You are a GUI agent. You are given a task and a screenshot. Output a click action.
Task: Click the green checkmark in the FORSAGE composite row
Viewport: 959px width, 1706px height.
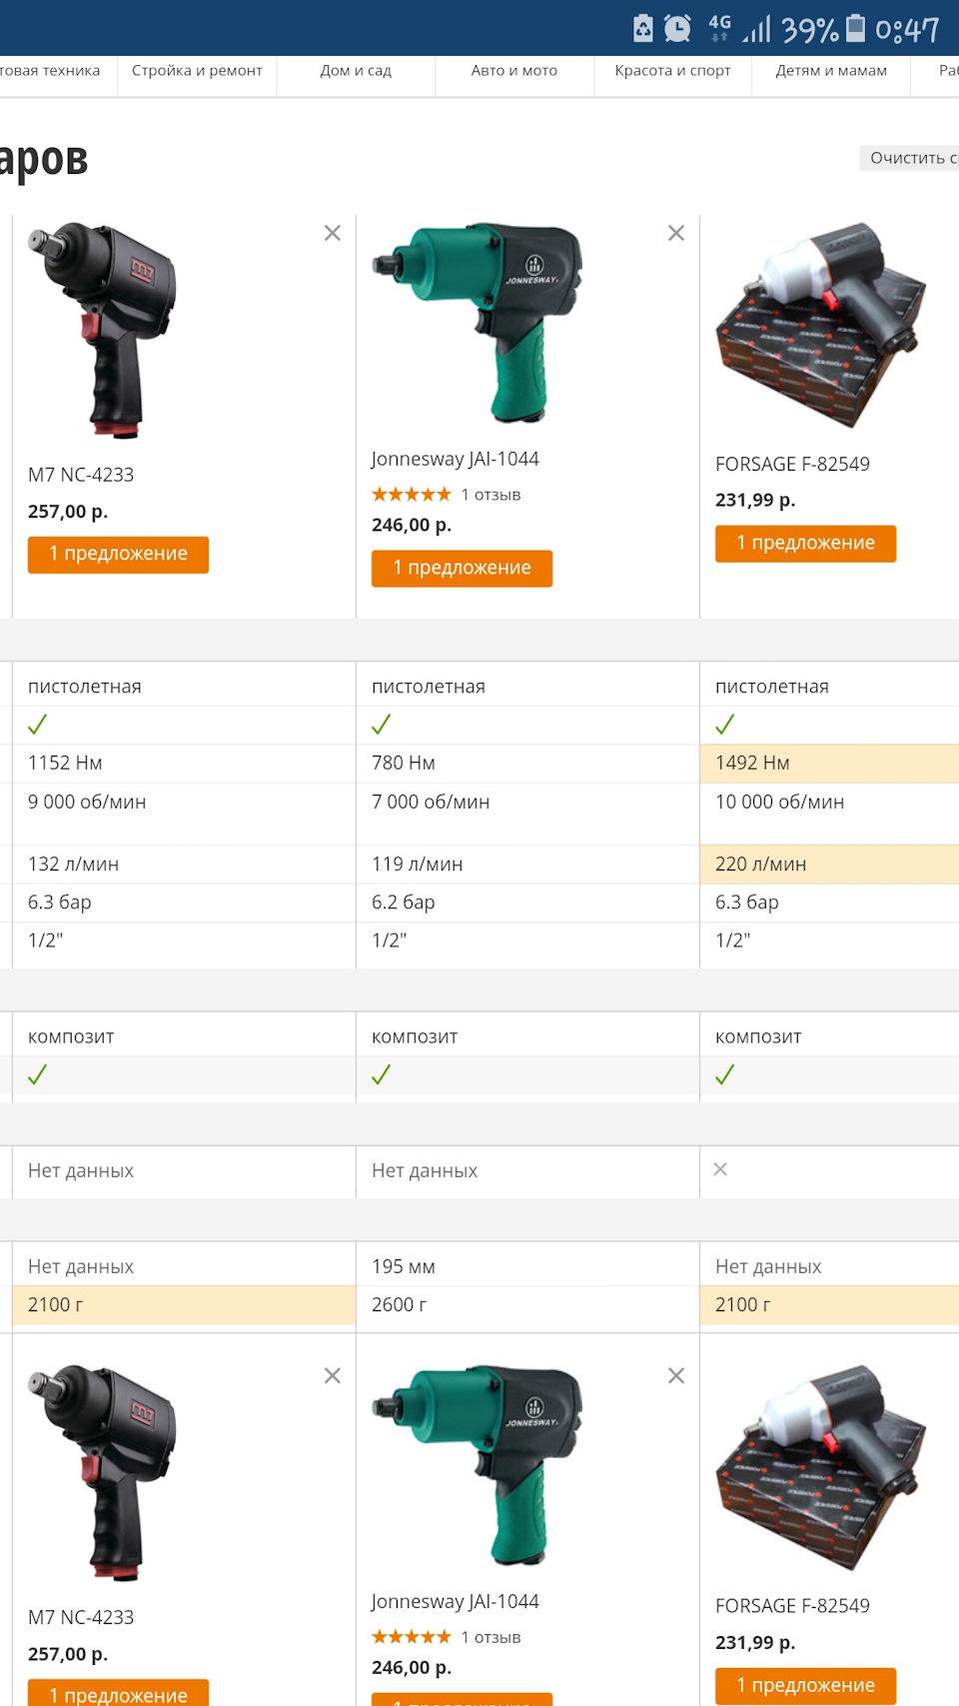[725, 1074]
